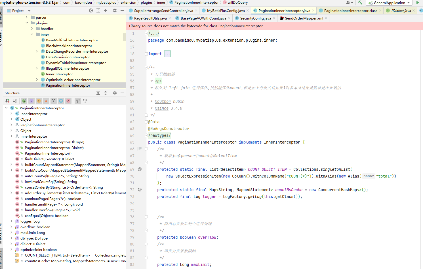423x269 pixels.
Task: Toggle Show Fields filter in Structure toolbar
Action: coord(39,101)
